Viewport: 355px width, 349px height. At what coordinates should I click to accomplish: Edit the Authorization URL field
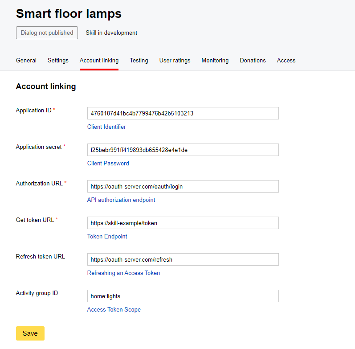183,186
